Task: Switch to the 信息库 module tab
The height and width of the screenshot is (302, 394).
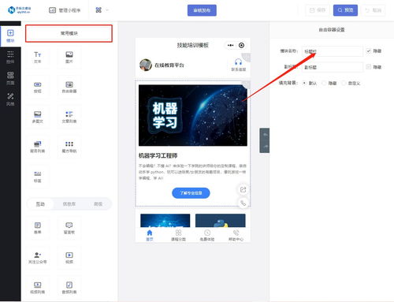Action: 69,204
